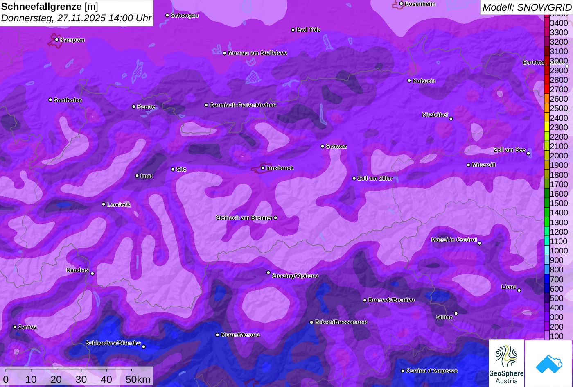Click the blue cloud arrow logo
Image resolution: width=573 pixels, height=387 pixels.
click(x=549, y=363)
